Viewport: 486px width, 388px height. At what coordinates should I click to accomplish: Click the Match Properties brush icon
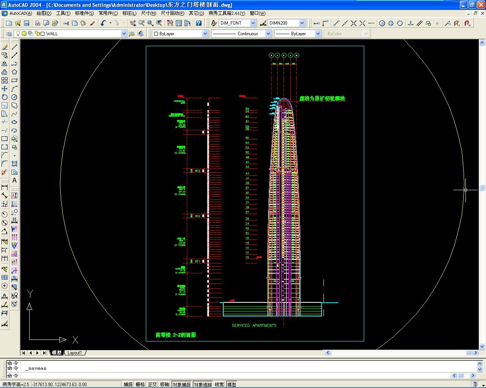92,23
